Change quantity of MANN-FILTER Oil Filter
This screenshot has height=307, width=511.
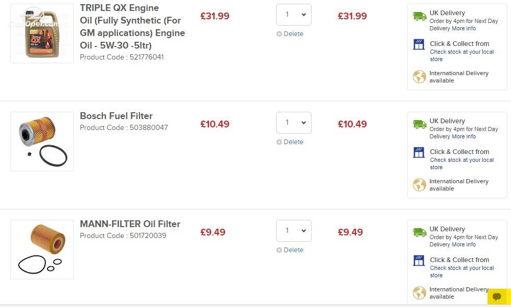tap(294, 231)
